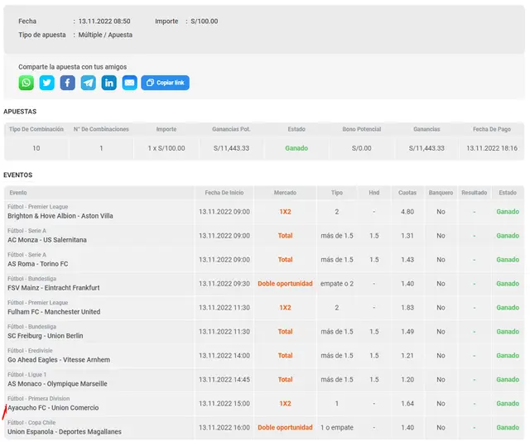530x442 pixels.
Task: Click AS Monaco - Olympique Marseille event
Action: (57, 384)
